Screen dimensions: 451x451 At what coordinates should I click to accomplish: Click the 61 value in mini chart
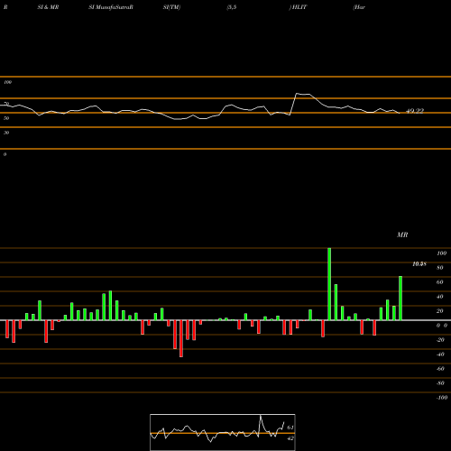click(290, 428)
